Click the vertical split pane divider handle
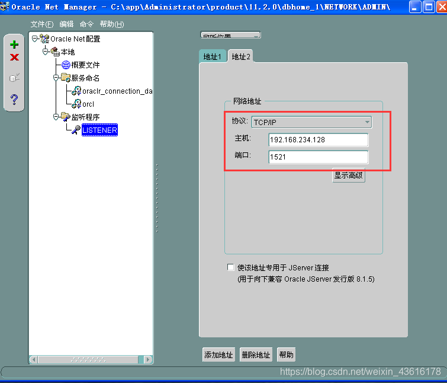Image resolution: width=447 pixels, height=383 pixels. pos(157,199)
